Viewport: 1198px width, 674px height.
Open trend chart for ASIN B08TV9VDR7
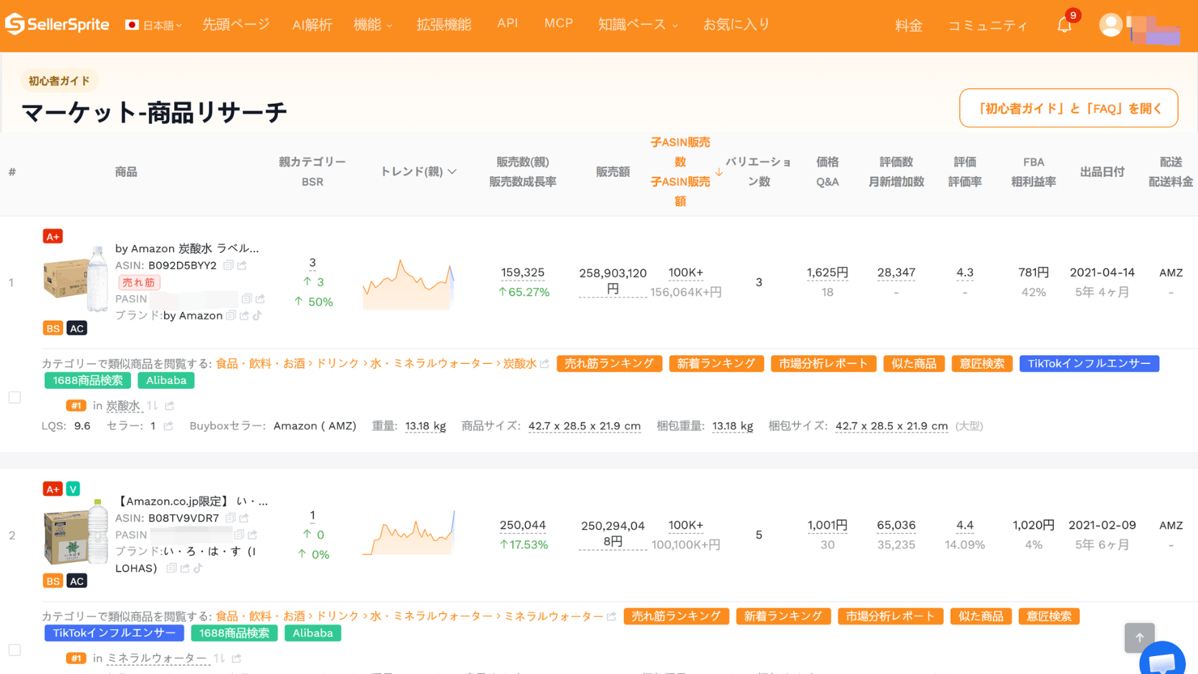(x=408, y=534)
